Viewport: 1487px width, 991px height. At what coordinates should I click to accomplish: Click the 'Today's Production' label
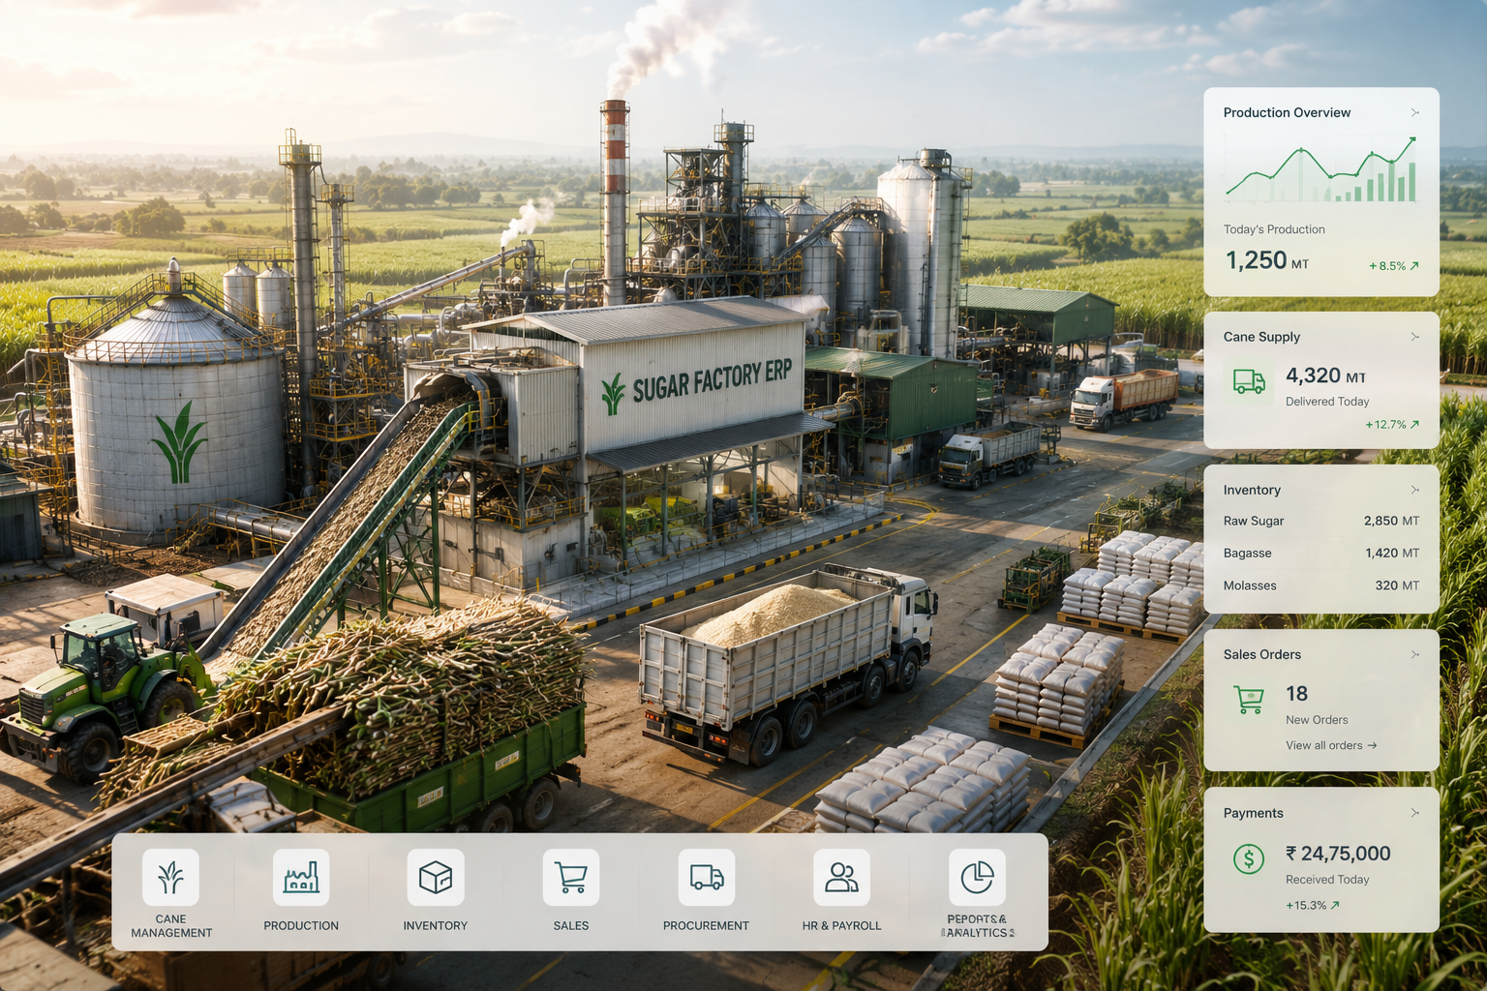tap(1274, 229)
